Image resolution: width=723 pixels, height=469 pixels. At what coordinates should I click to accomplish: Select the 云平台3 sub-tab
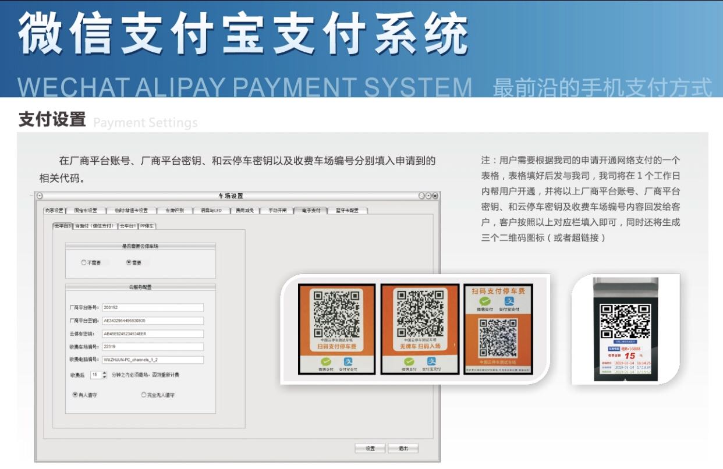62,226
